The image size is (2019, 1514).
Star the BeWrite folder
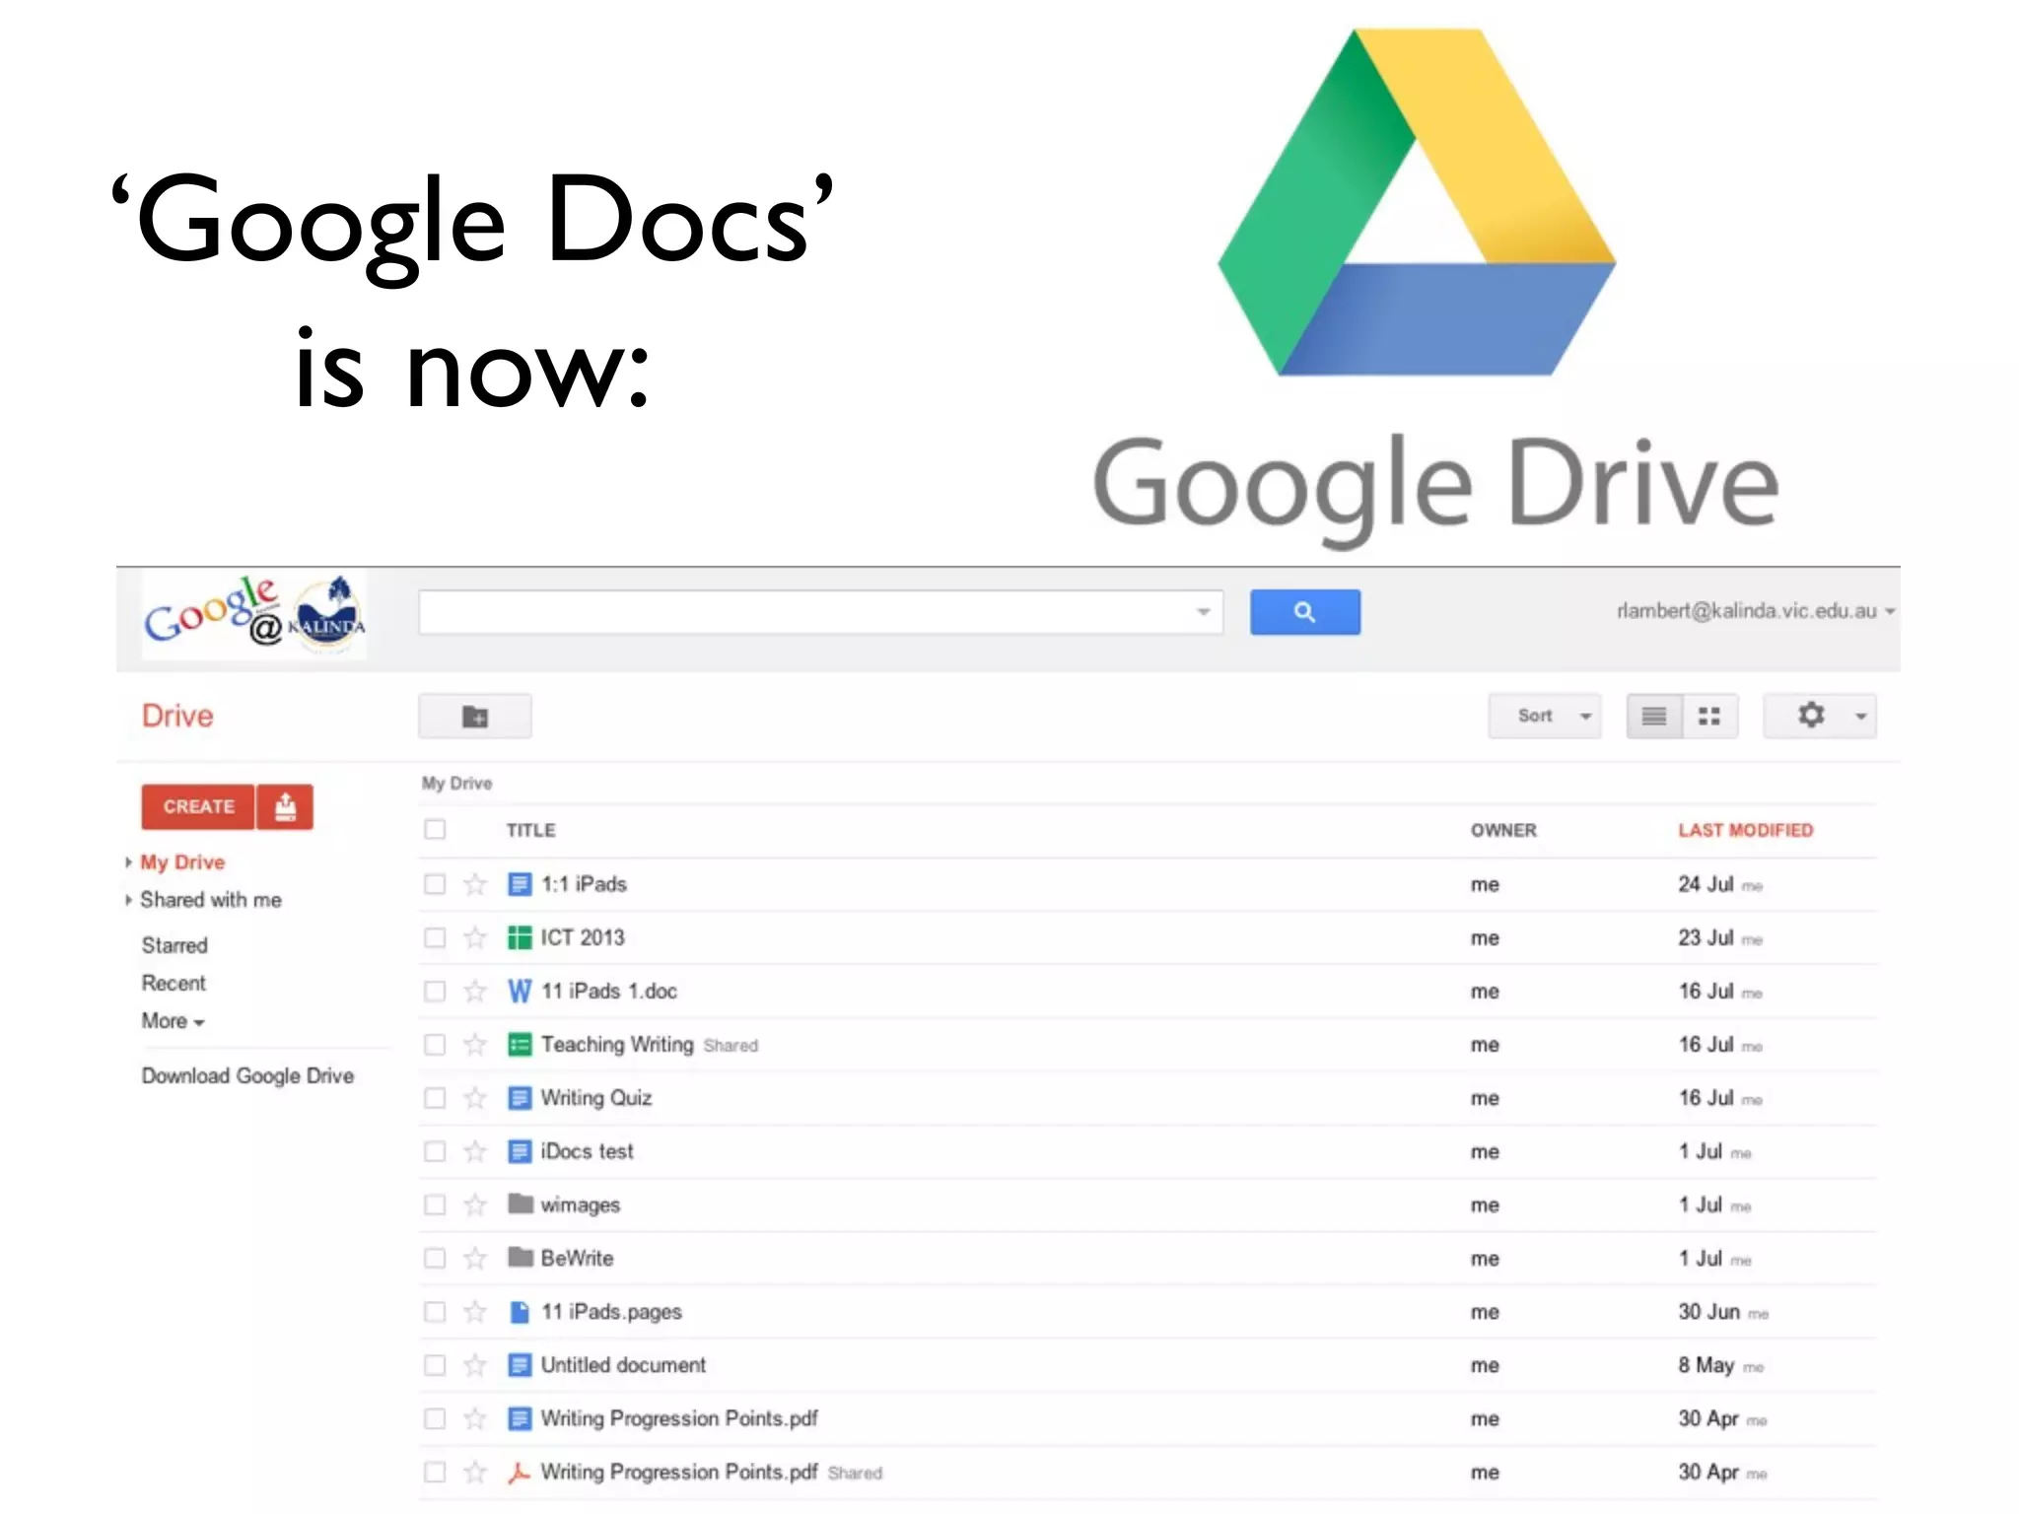(x=475, y=1258)
